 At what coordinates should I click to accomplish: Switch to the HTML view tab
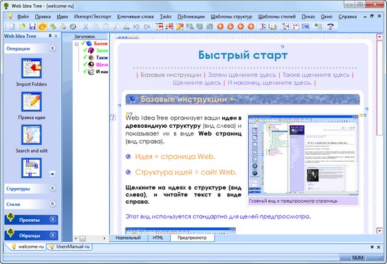(158, 238)
